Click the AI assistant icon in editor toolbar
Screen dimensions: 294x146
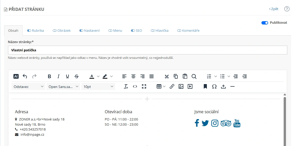point(16,76)
